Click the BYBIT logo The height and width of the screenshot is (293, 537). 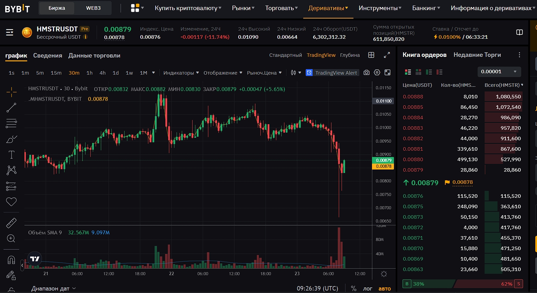click(17, 8)
